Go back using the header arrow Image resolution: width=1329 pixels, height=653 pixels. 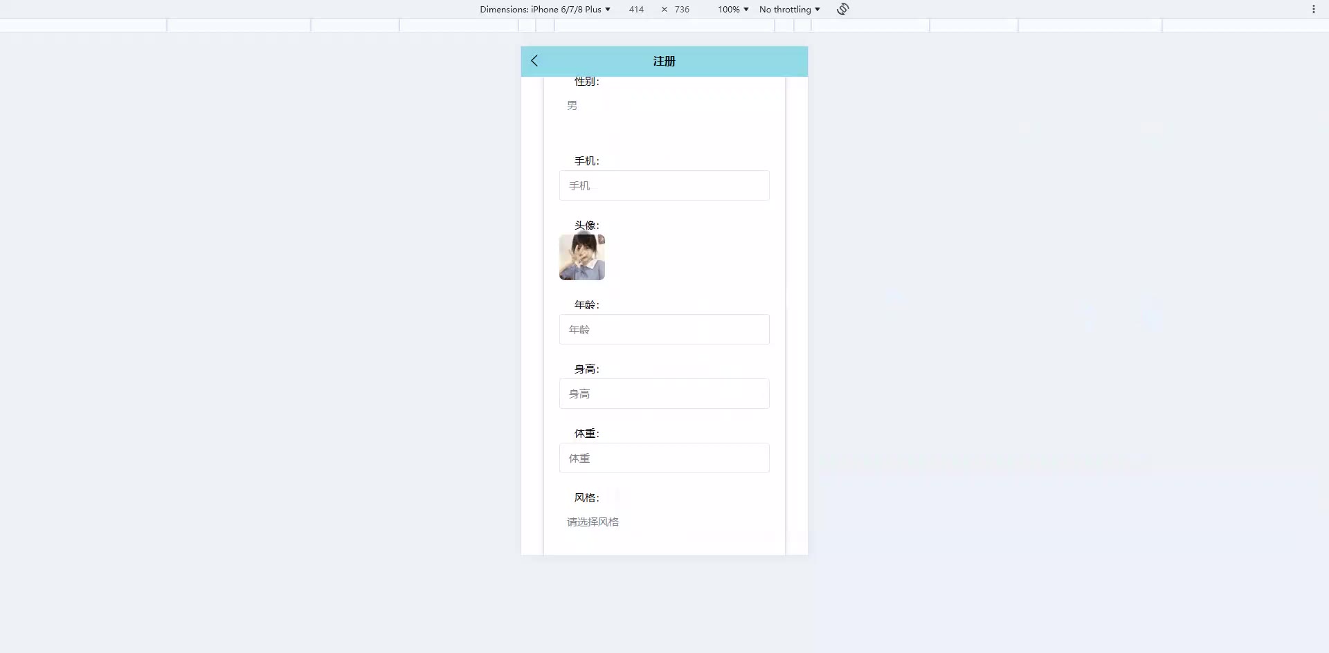(x=534, y=61)
